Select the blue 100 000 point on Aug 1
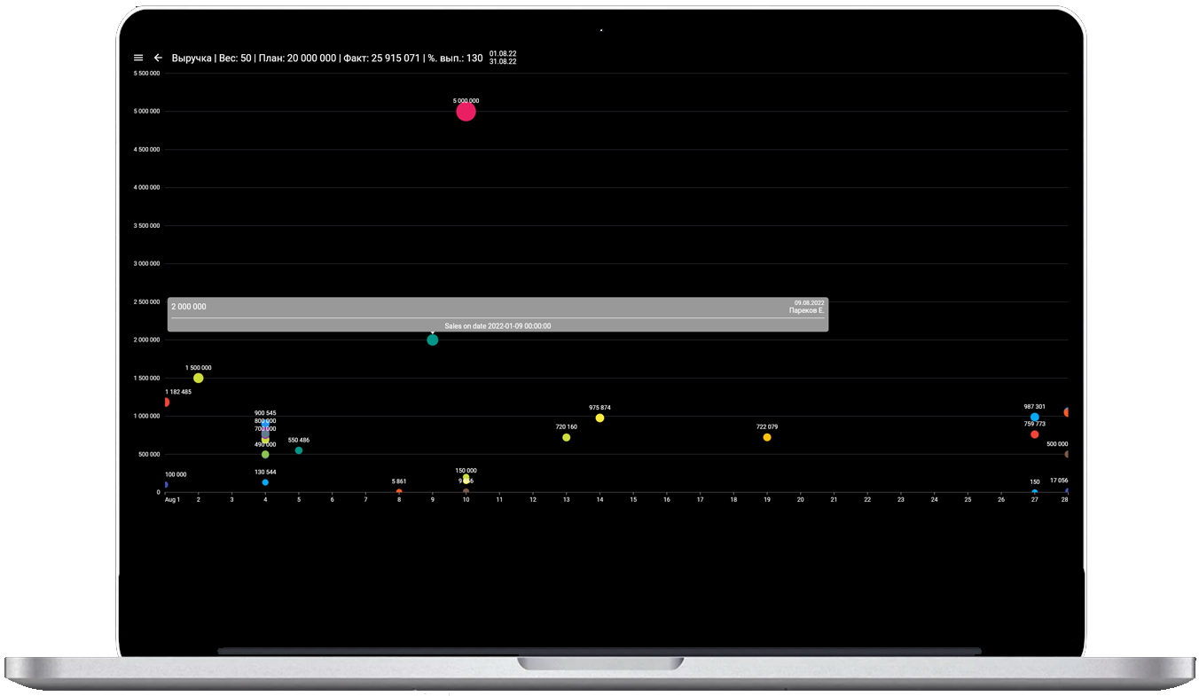Viewport: 1199px width, 696px height. pyautogui.click(x=166, y=485)
